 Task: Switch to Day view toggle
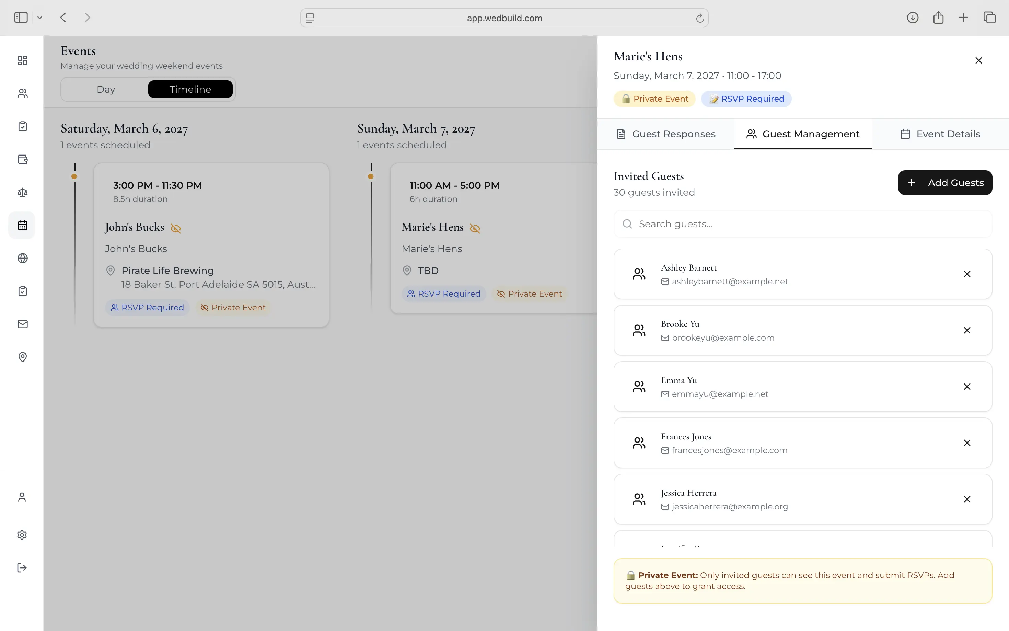(x=106, y=89)
